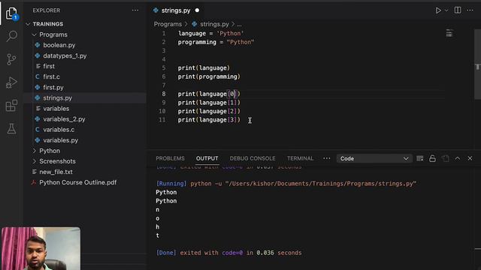Open the Explorer view in activity bar

click(11, 13)
